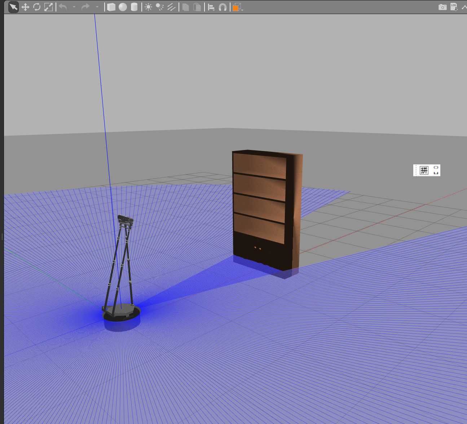
Task: Click the copy icon in toolbar
Action: (185, 7)
